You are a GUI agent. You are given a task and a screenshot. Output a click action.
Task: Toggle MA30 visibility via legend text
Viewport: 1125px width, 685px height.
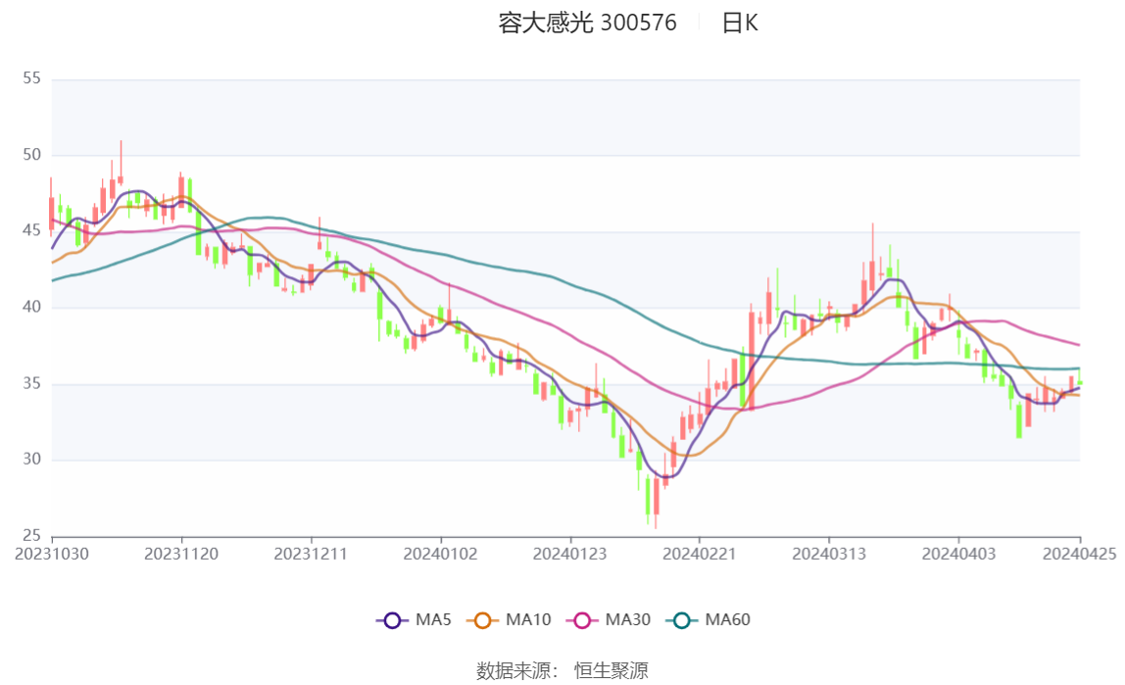click(x=628, y=620)
